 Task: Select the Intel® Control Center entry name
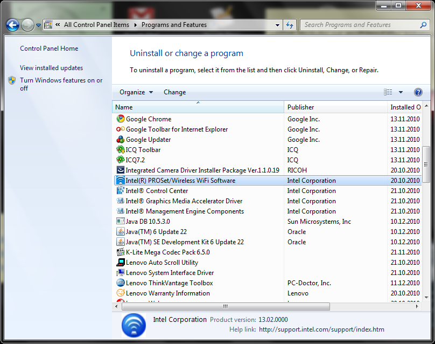(157, 191)
